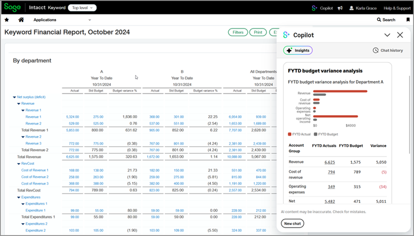Viewport: 414px width, 236px height.
Task: Open the Top level entity dropdown
Action: click(x=84, y=8)
